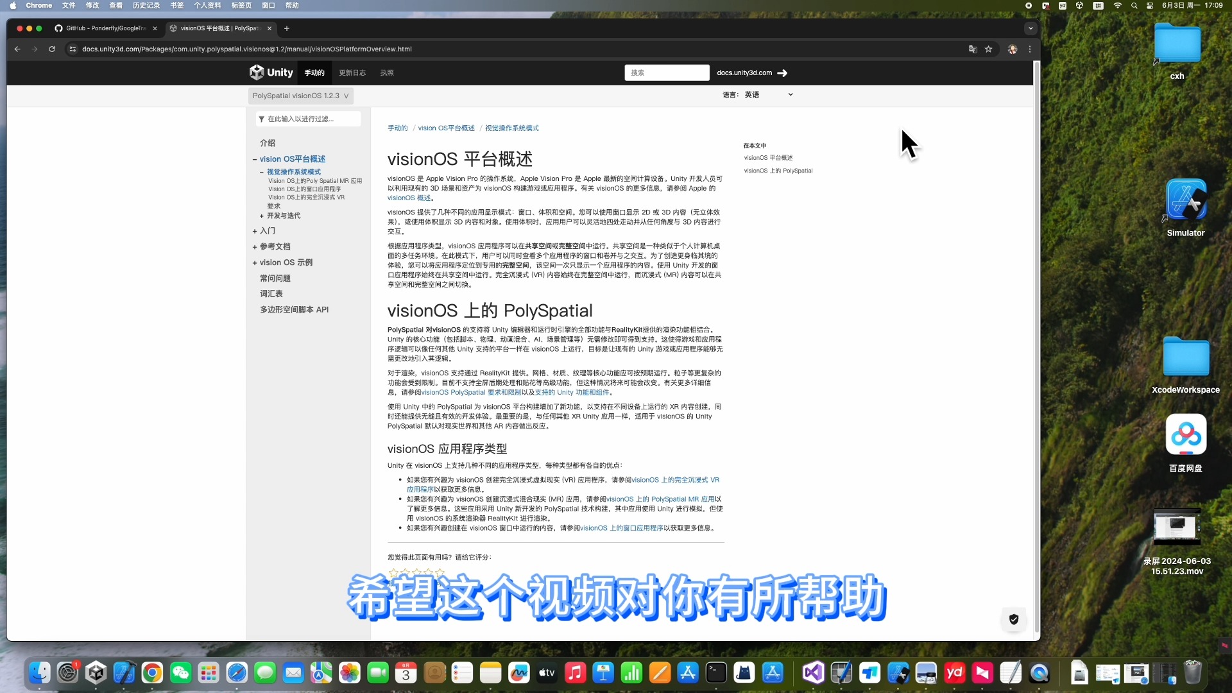Open the Chrome profile avatar

(x=1013, y=49)
